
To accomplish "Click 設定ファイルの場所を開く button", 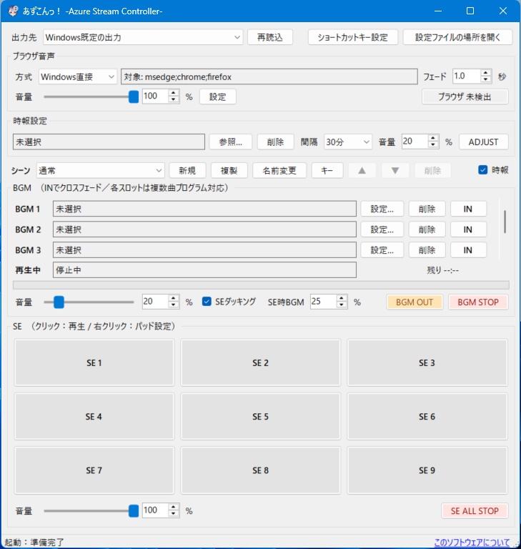I will point(457,37).
